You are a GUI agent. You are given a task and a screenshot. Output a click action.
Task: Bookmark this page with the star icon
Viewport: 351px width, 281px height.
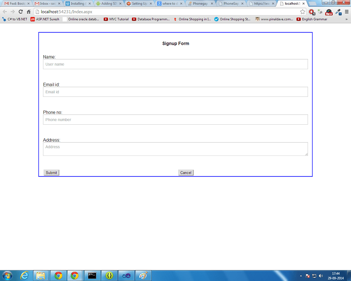coord(303,11)
